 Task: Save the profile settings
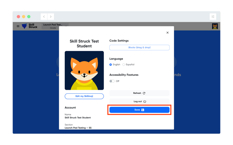140,110
